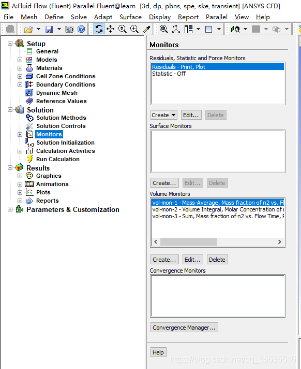
Task: Open the Mesh menu
Action: point(29,17)
